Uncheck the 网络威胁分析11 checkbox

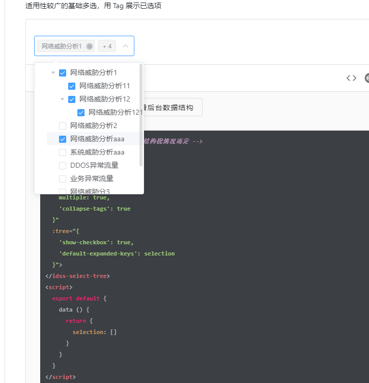[72, 86]
